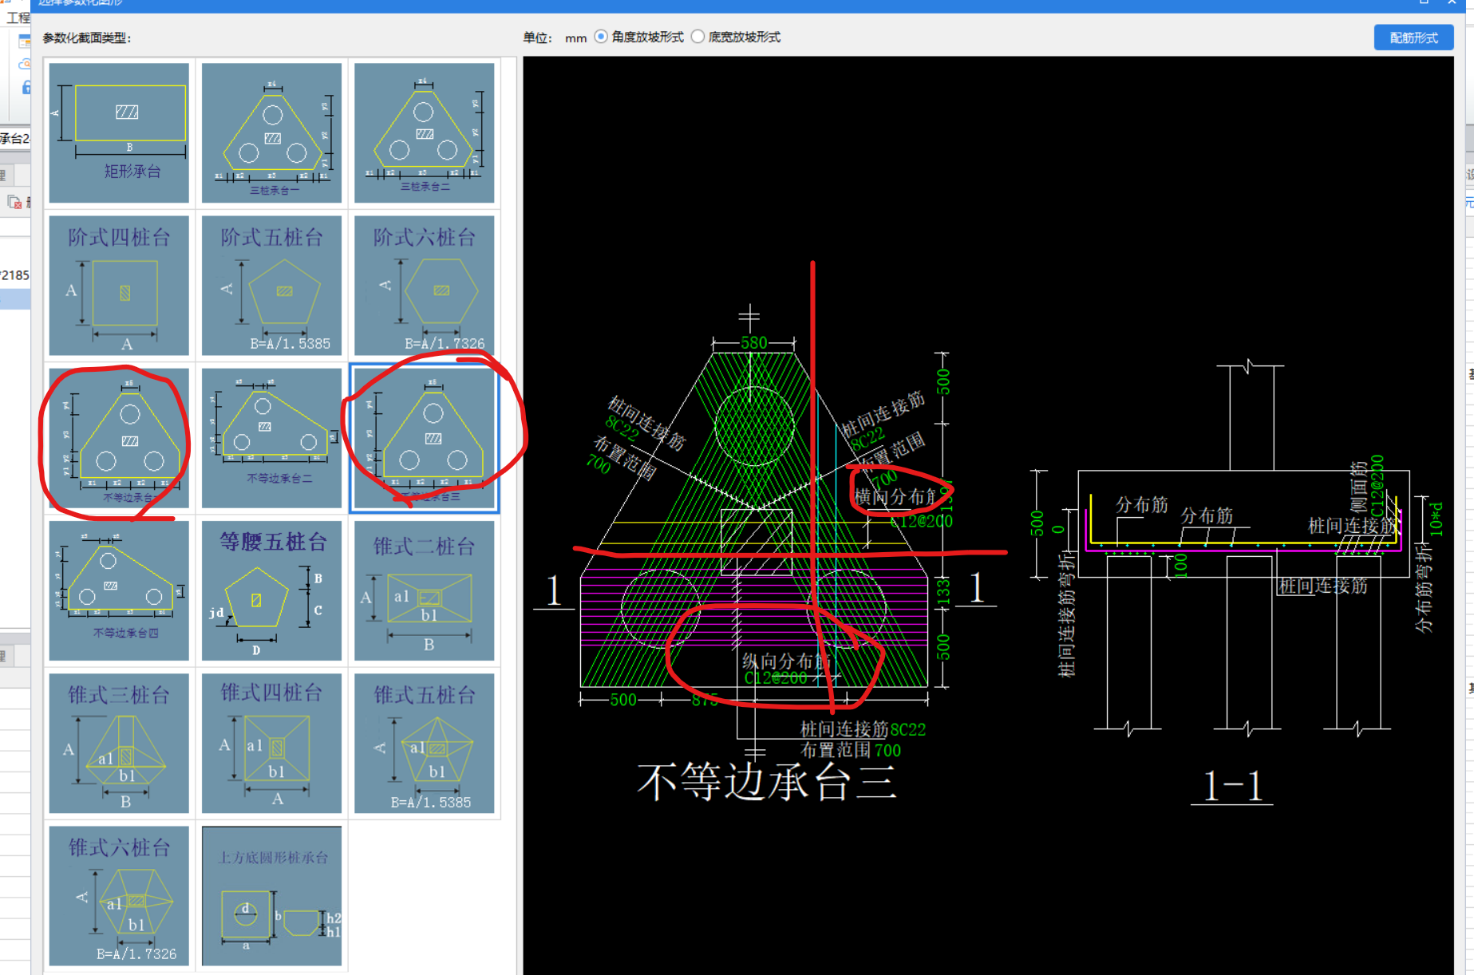Select the 锥式三桩台 thumbnail
This screenshot has width=1474, height=975.
[119, 742]
